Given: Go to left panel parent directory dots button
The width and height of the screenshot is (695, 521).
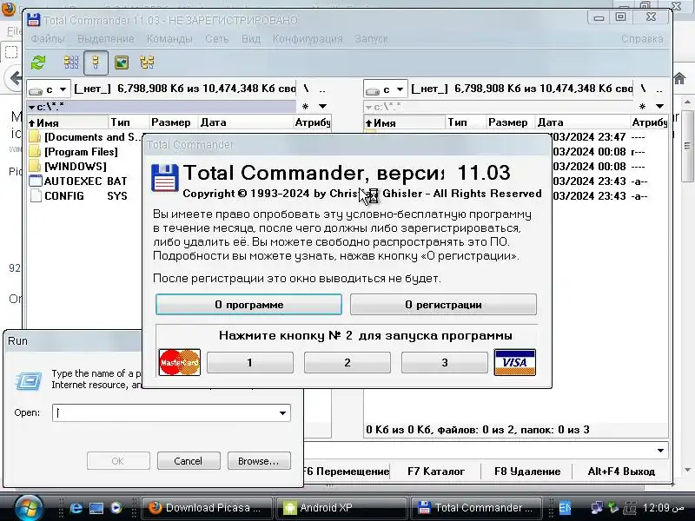Looking at the screenshot, I should coord(322,89).
